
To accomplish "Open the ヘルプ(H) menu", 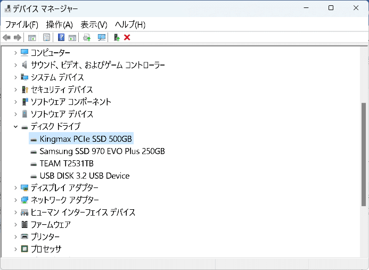I will pyautogui.click(x=130, y=24).
